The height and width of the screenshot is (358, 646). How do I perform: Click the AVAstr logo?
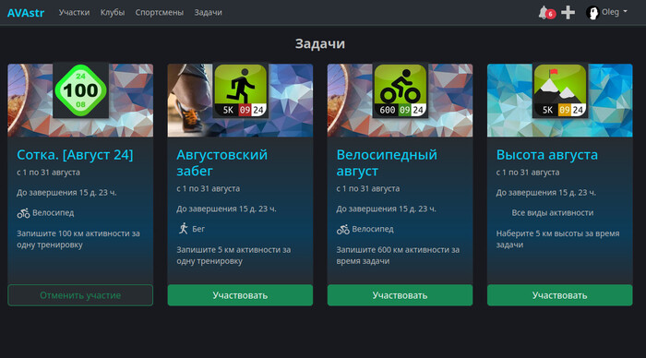pyautogui.click(x=26, y=13)
